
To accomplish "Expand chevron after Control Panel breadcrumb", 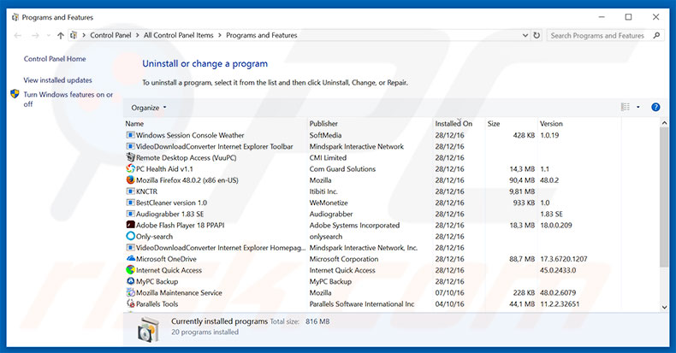I will coord(138,35).
